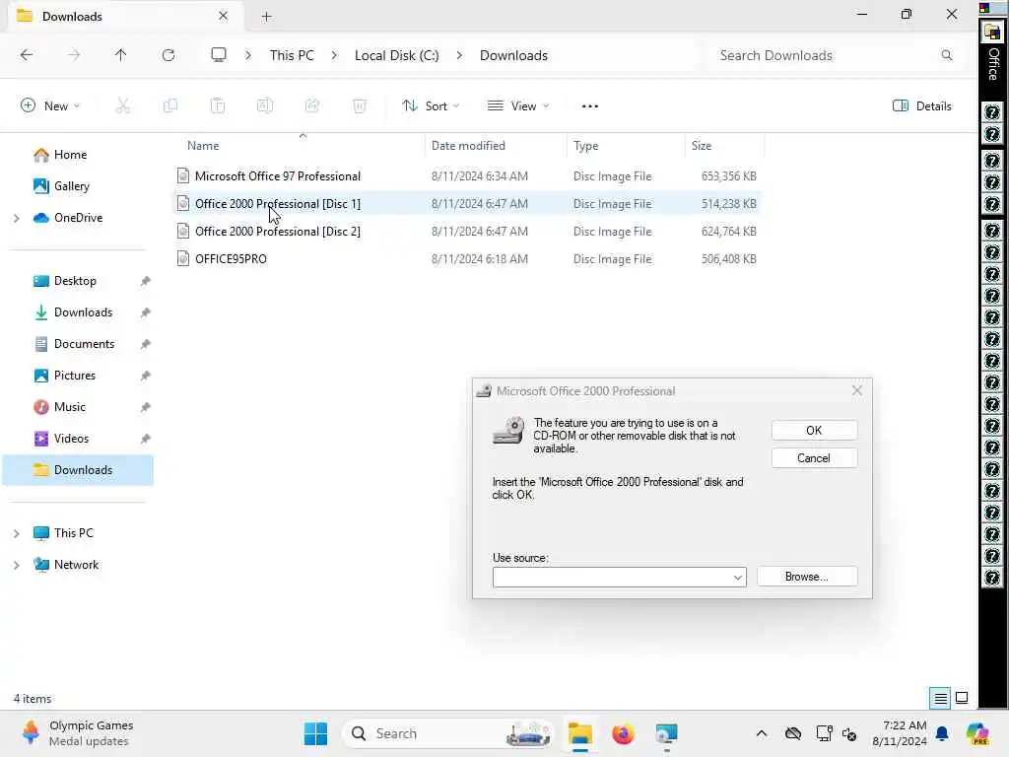Expand OneDrive in the navigation pane
This screenshot has width=1009, height=757.
pyautogui.click(x=16, y=218)
